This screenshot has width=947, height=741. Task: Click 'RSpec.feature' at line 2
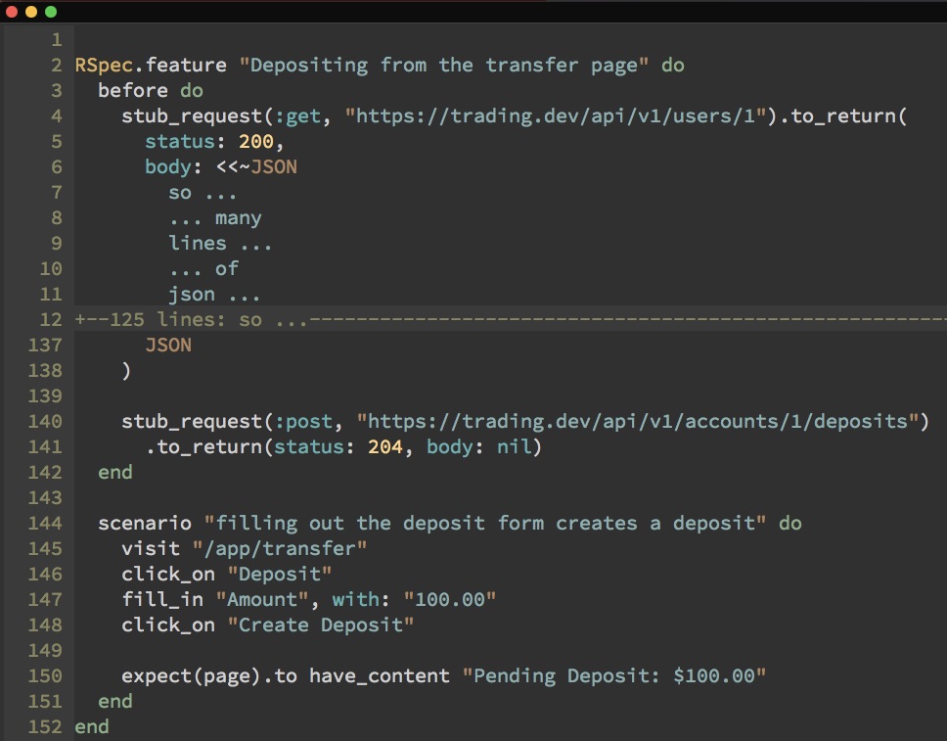pyautogui.click(x=151, y=66)
